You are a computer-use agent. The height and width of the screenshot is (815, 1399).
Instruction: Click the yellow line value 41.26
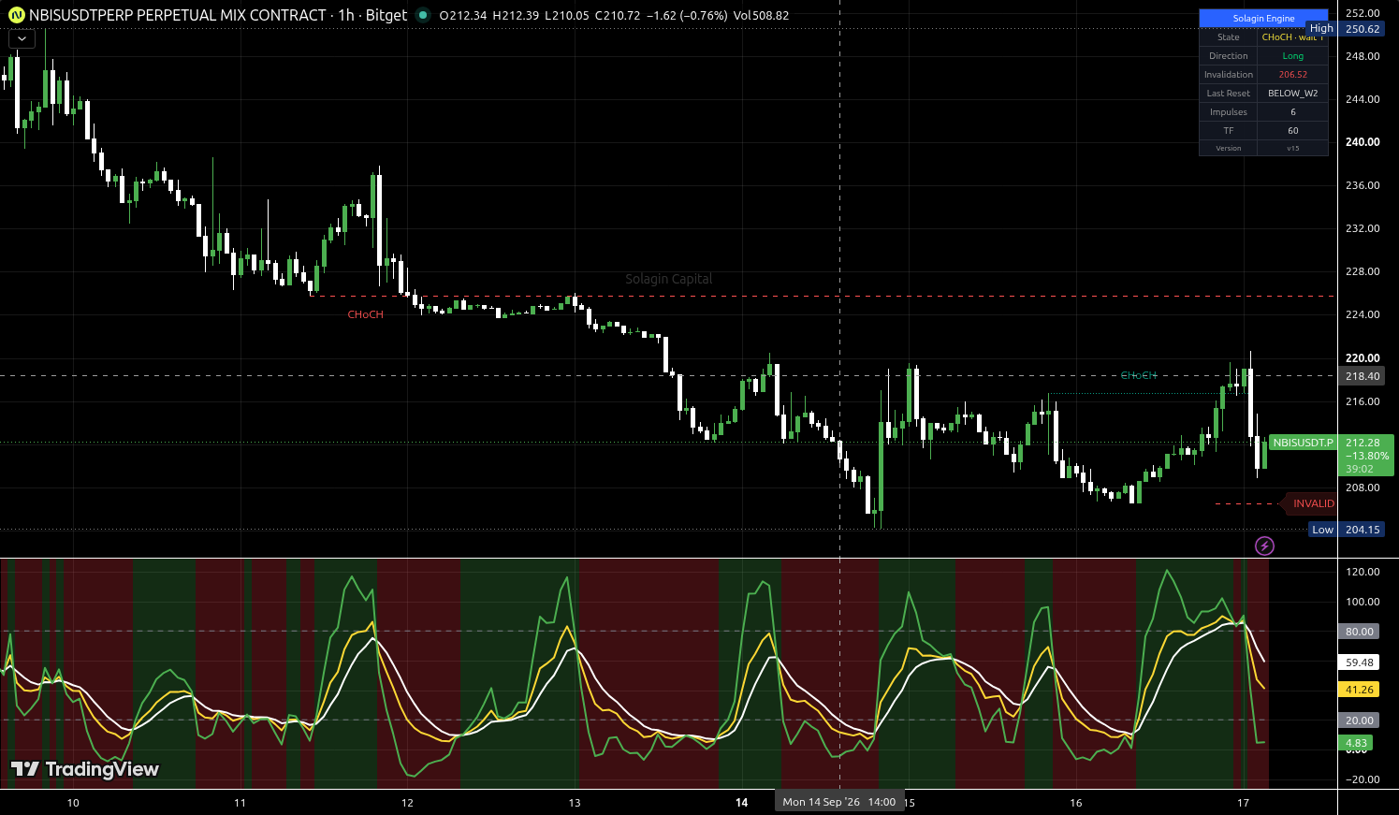point(1360,690)
